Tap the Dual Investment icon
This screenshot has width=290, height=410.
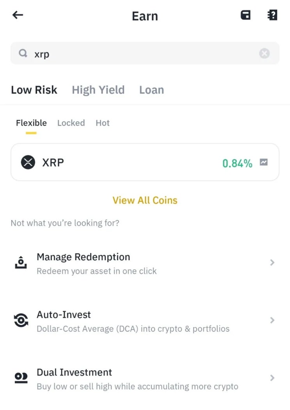(x=21, y=378)
